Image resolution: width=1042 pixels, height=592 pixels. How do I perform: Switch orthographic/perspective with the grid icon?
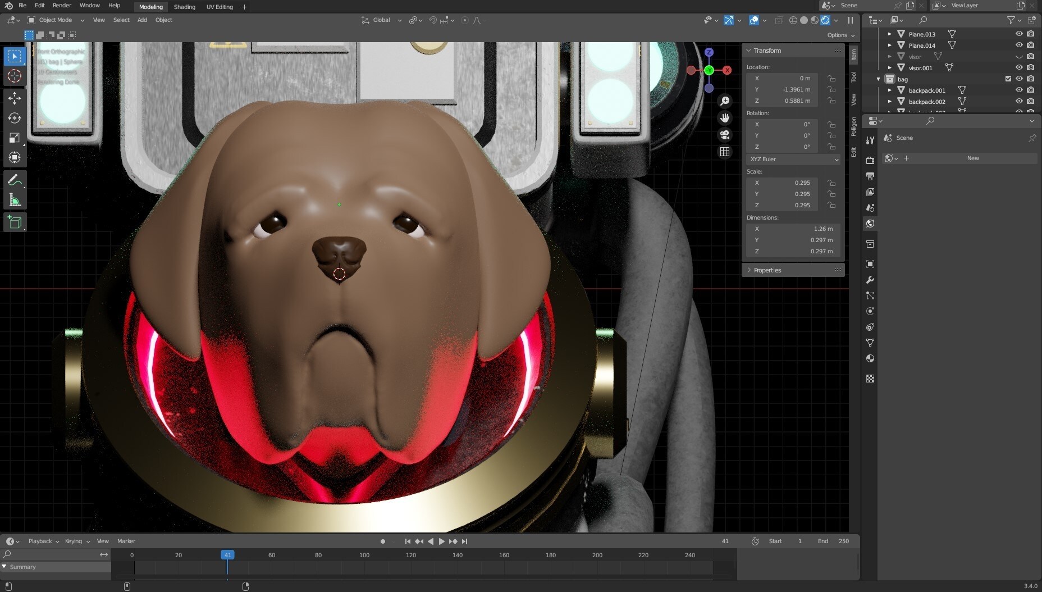tap(725, 152)
